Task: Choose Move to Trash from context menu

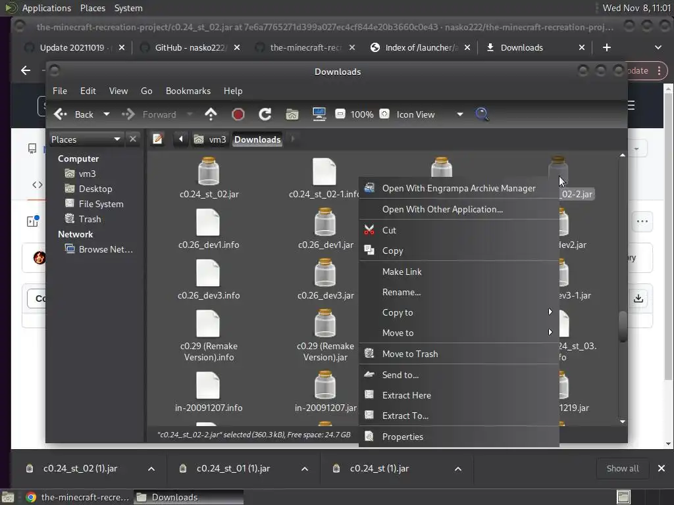Action: 409,354
